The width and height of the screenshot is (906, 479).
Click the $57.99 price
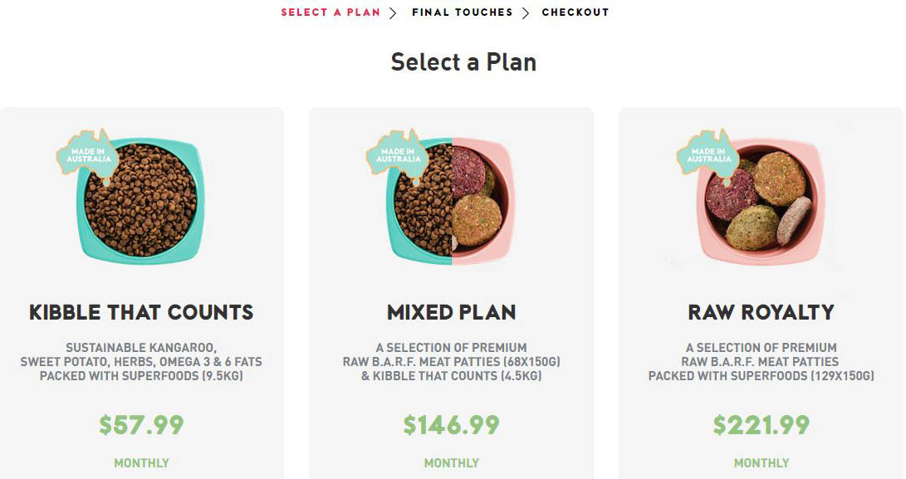tap(141, 425)
